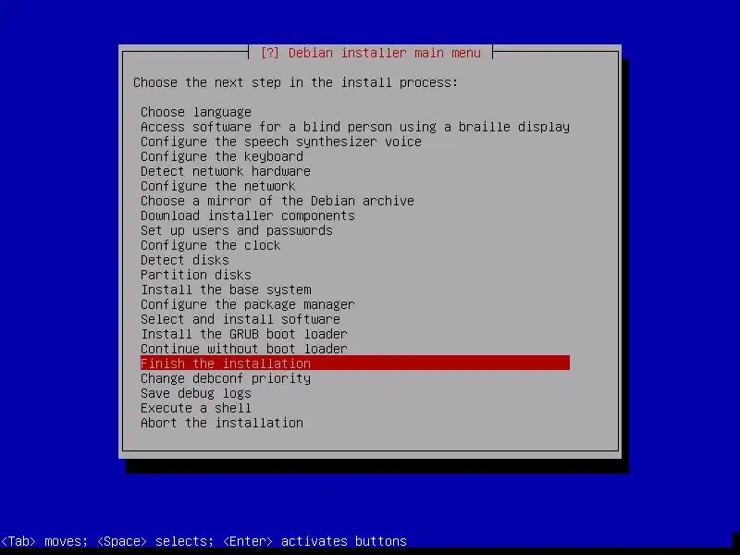
Task: Select Download installer components
Action: (x=355, y=216)
